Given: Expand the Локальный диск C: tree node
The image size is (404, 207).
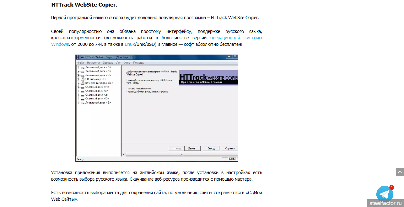Looking at the screenshot, I should pyautogui.click(x=78, y=67).
